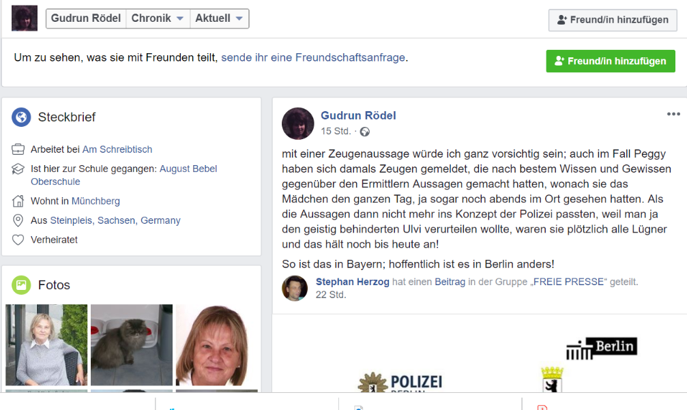Open the Freundschaftsanfrage link
687x410 pixels.
(313, 57)
